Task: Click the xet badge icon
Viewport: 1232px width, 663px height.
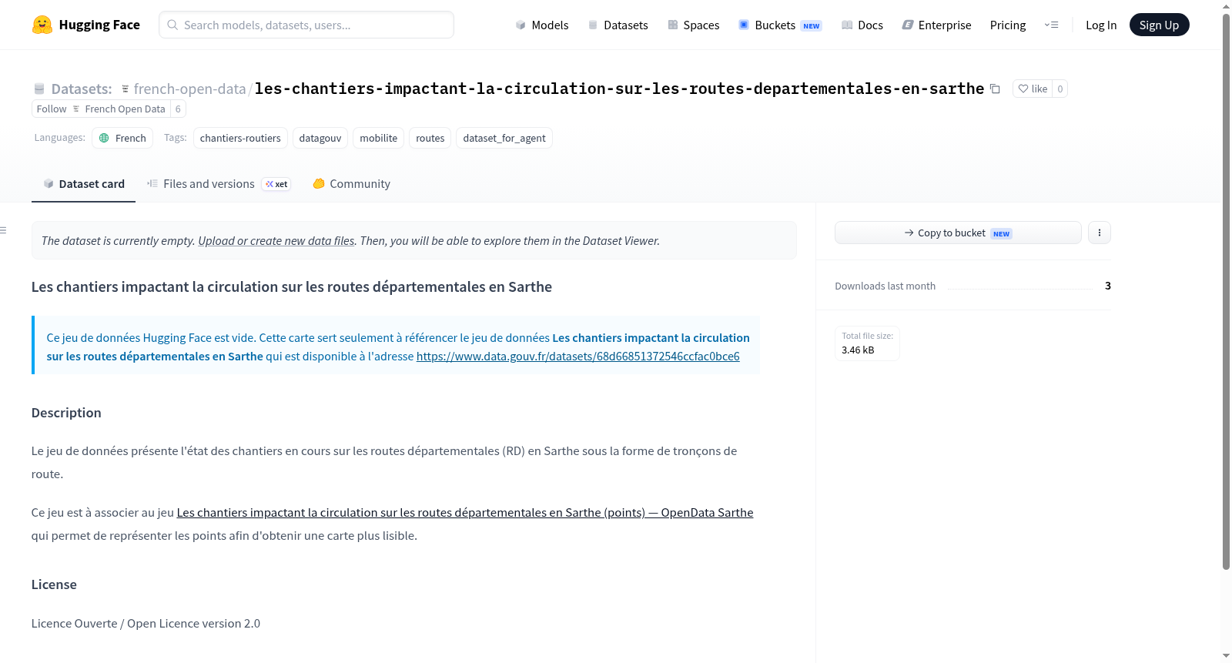Action: [x=276, y=184]
